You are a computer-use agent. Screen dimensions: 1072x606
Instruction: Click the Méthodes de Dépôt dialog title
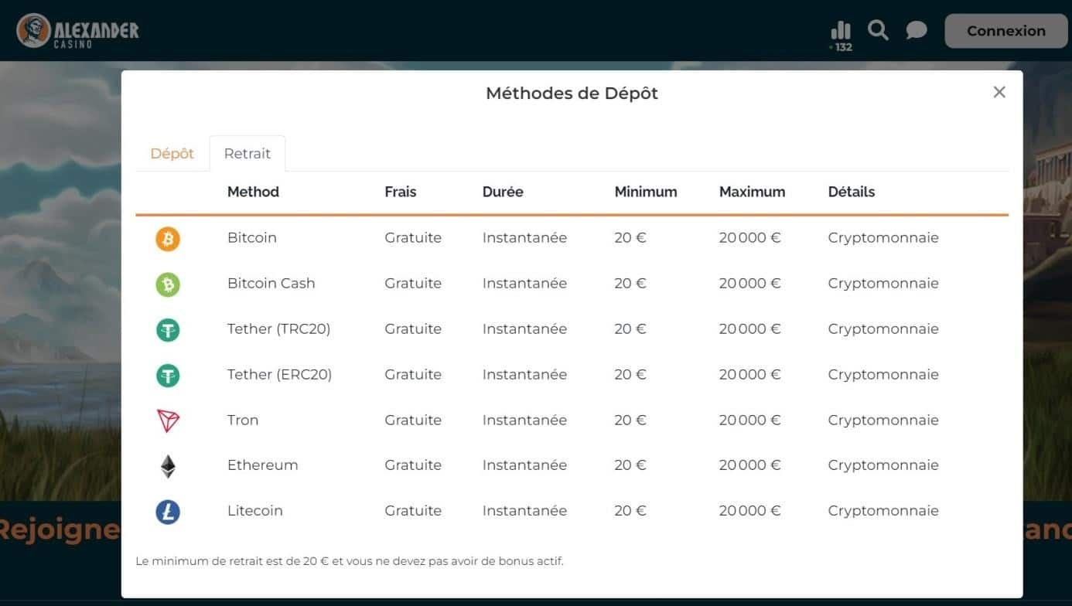click(x=572, y=94)
